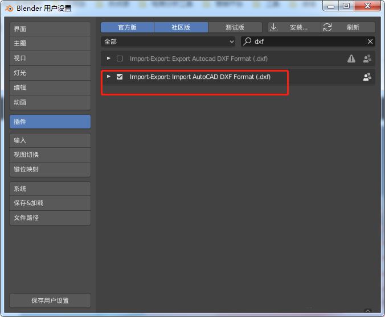Open the 输入 settings section

coord(50,140)
